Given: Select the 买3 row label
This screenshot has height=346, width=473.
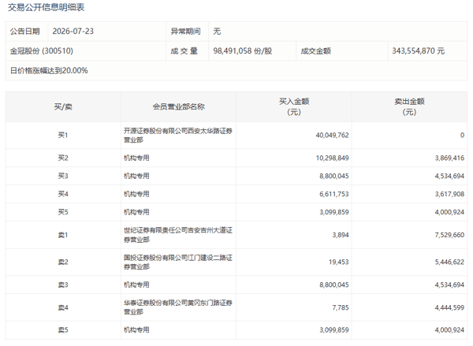Looking at the screenshot, I should click(x=63, y=176).
